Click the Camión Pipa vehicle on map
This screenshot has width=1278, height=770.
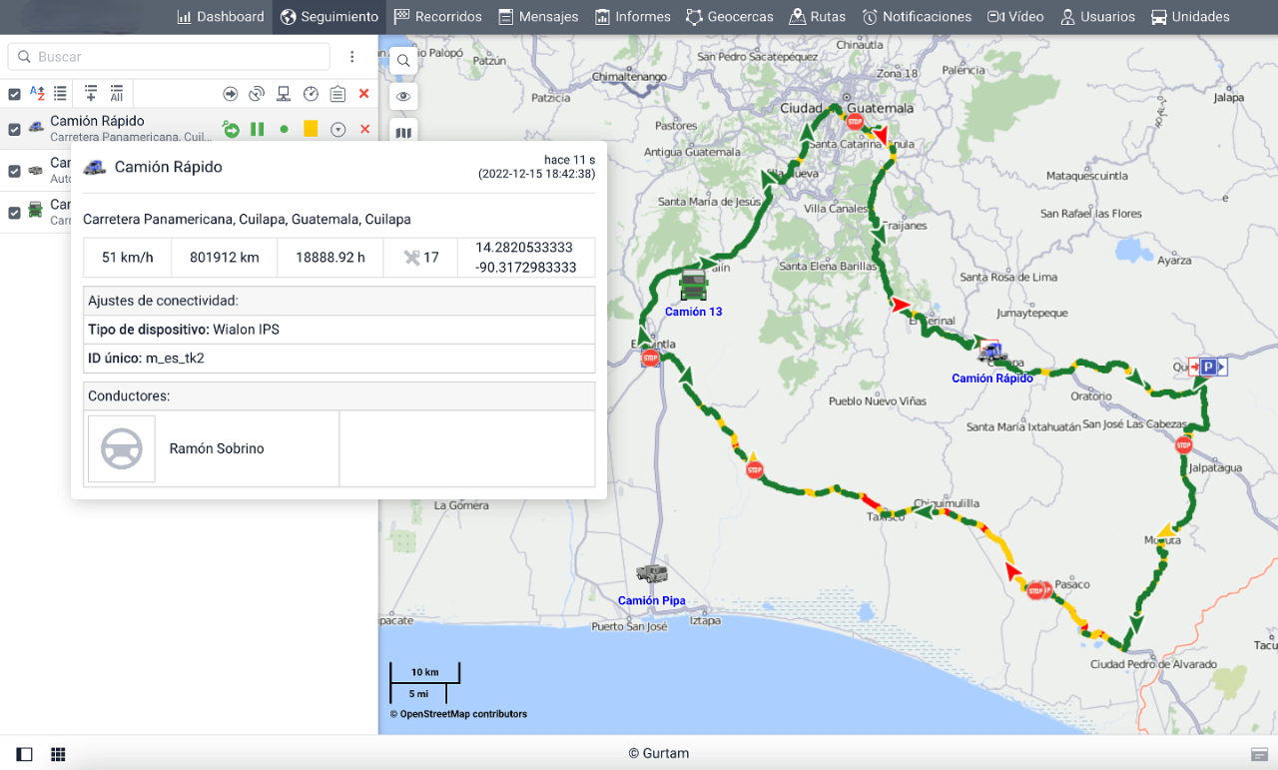pos(652,574)
